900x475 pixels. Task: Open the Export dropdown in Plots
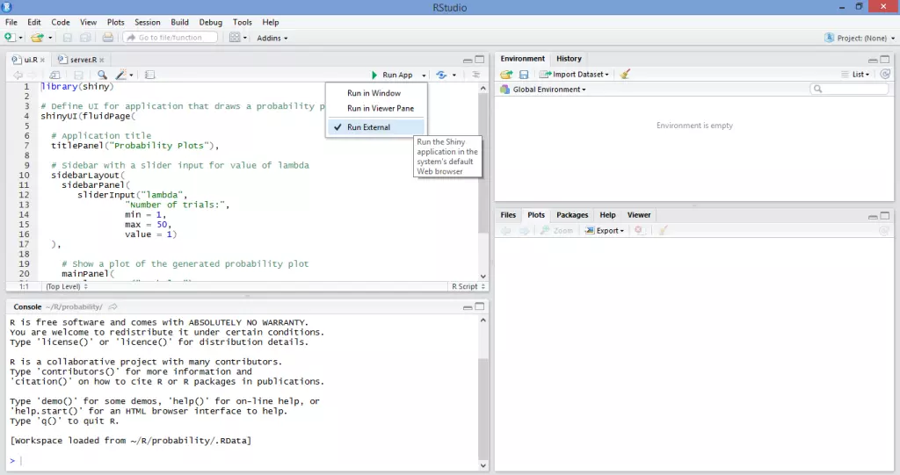coord(605,231)
